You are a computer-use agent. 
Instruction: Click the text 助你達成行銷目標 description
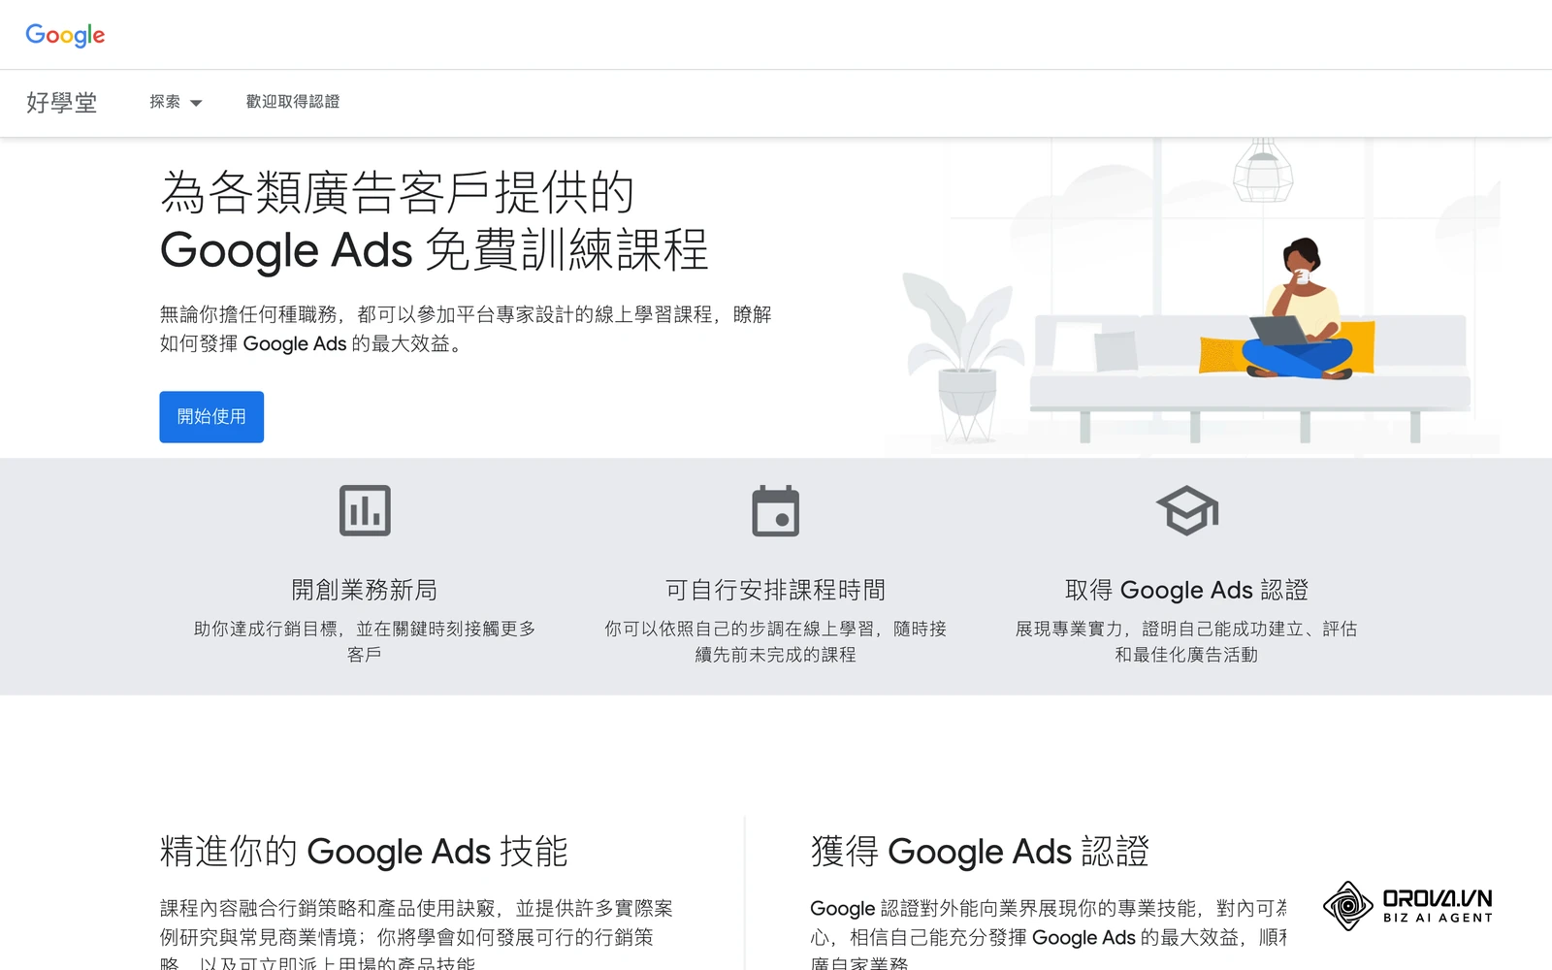point(365,641)
